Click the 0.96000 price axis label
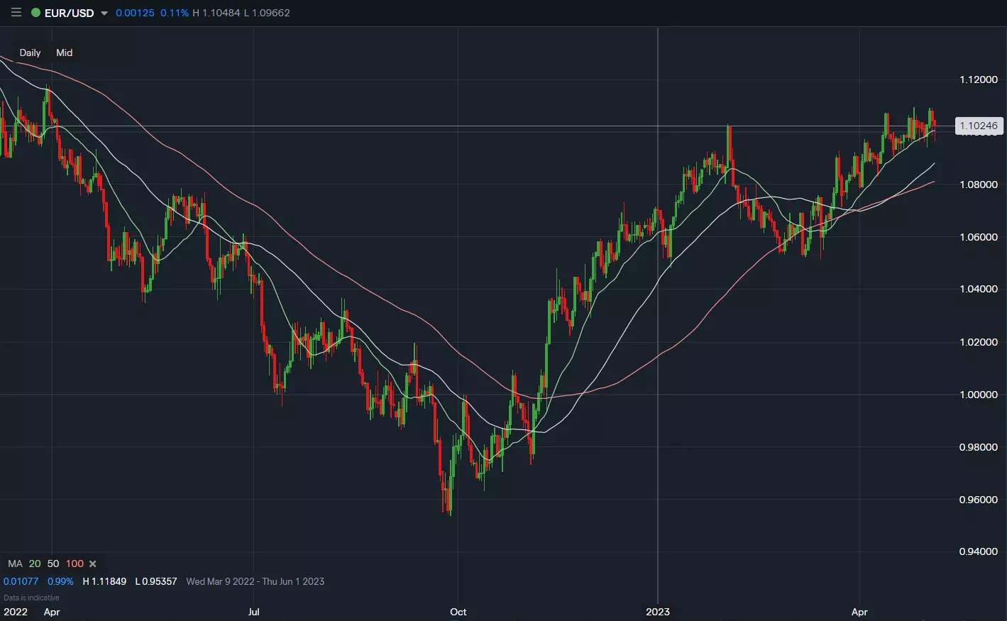 979,500
